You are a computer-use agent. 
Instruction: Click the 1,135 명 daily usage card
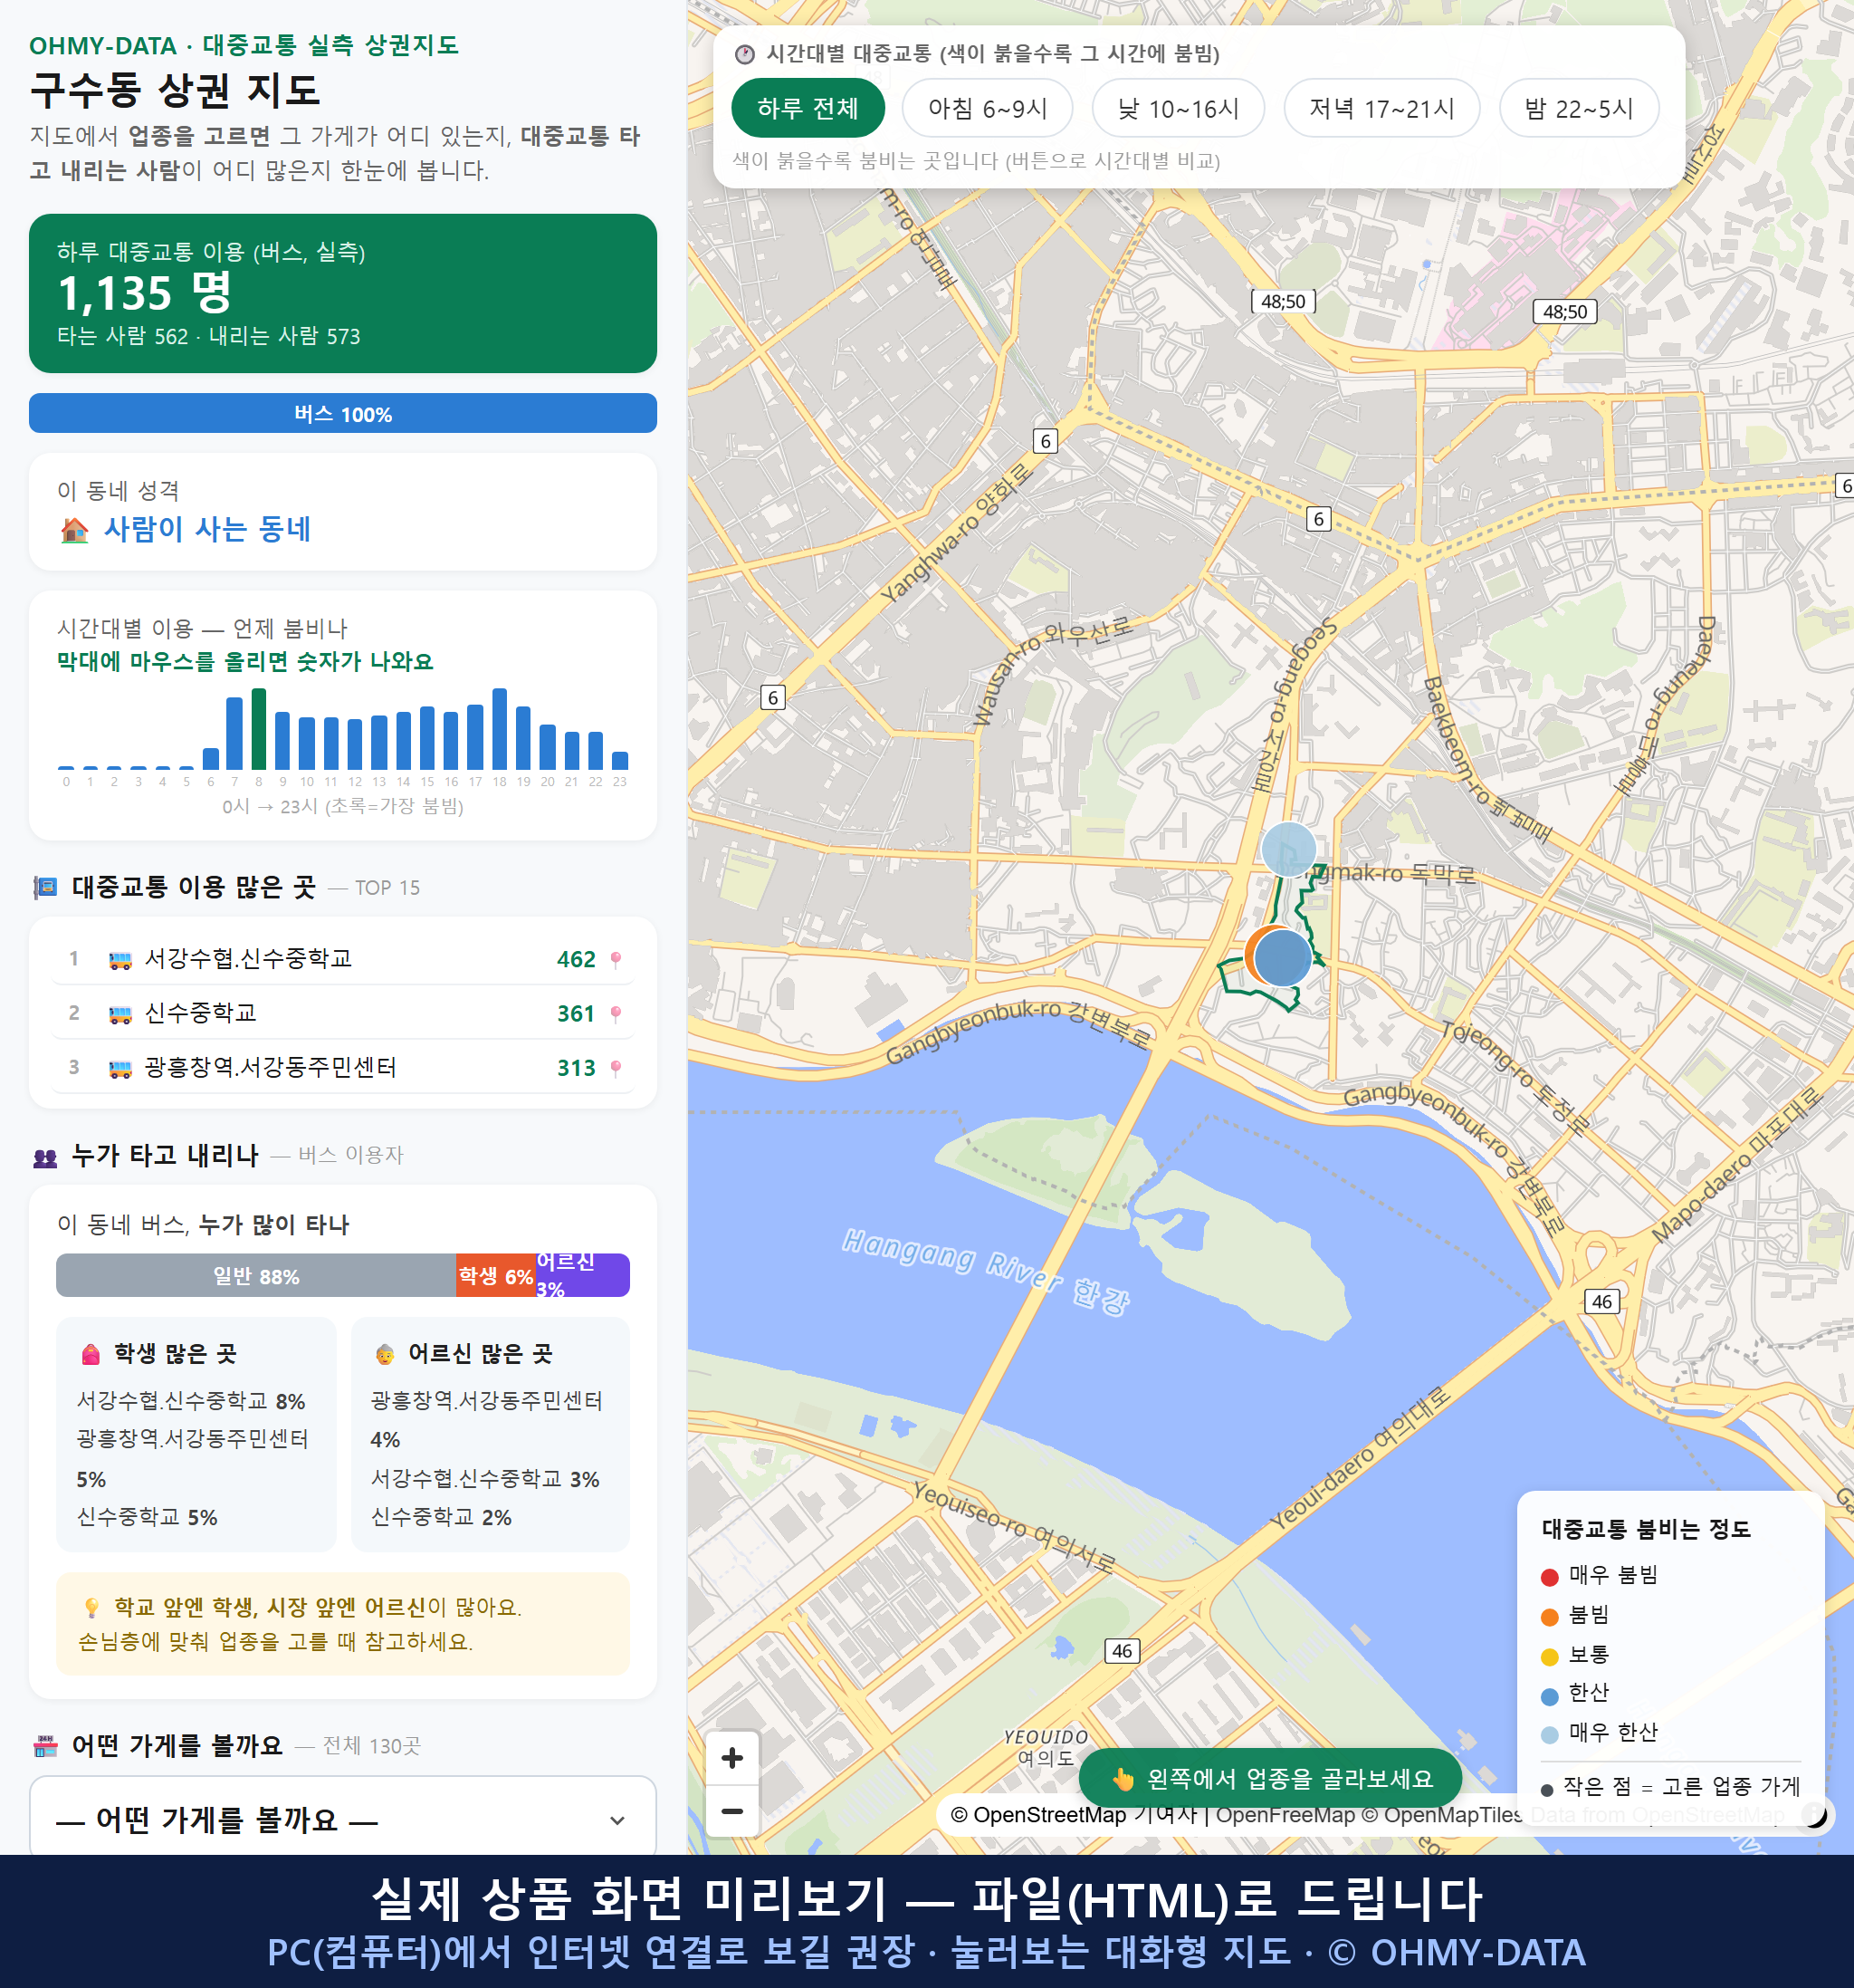pos(343,293)
